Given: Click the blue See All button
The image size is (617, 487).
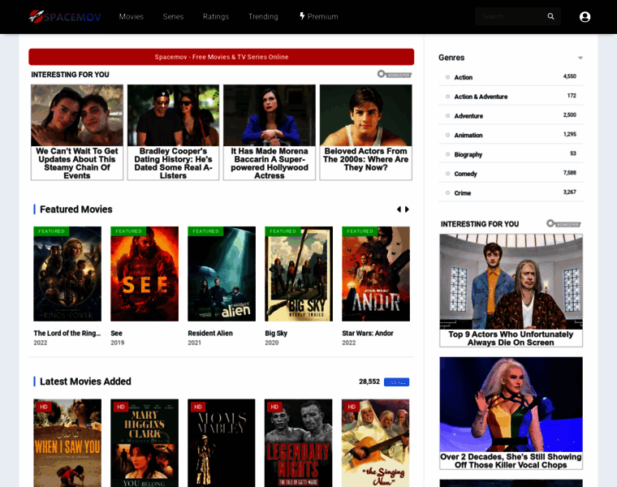Looking at the screenshot, I should point(396,382).
